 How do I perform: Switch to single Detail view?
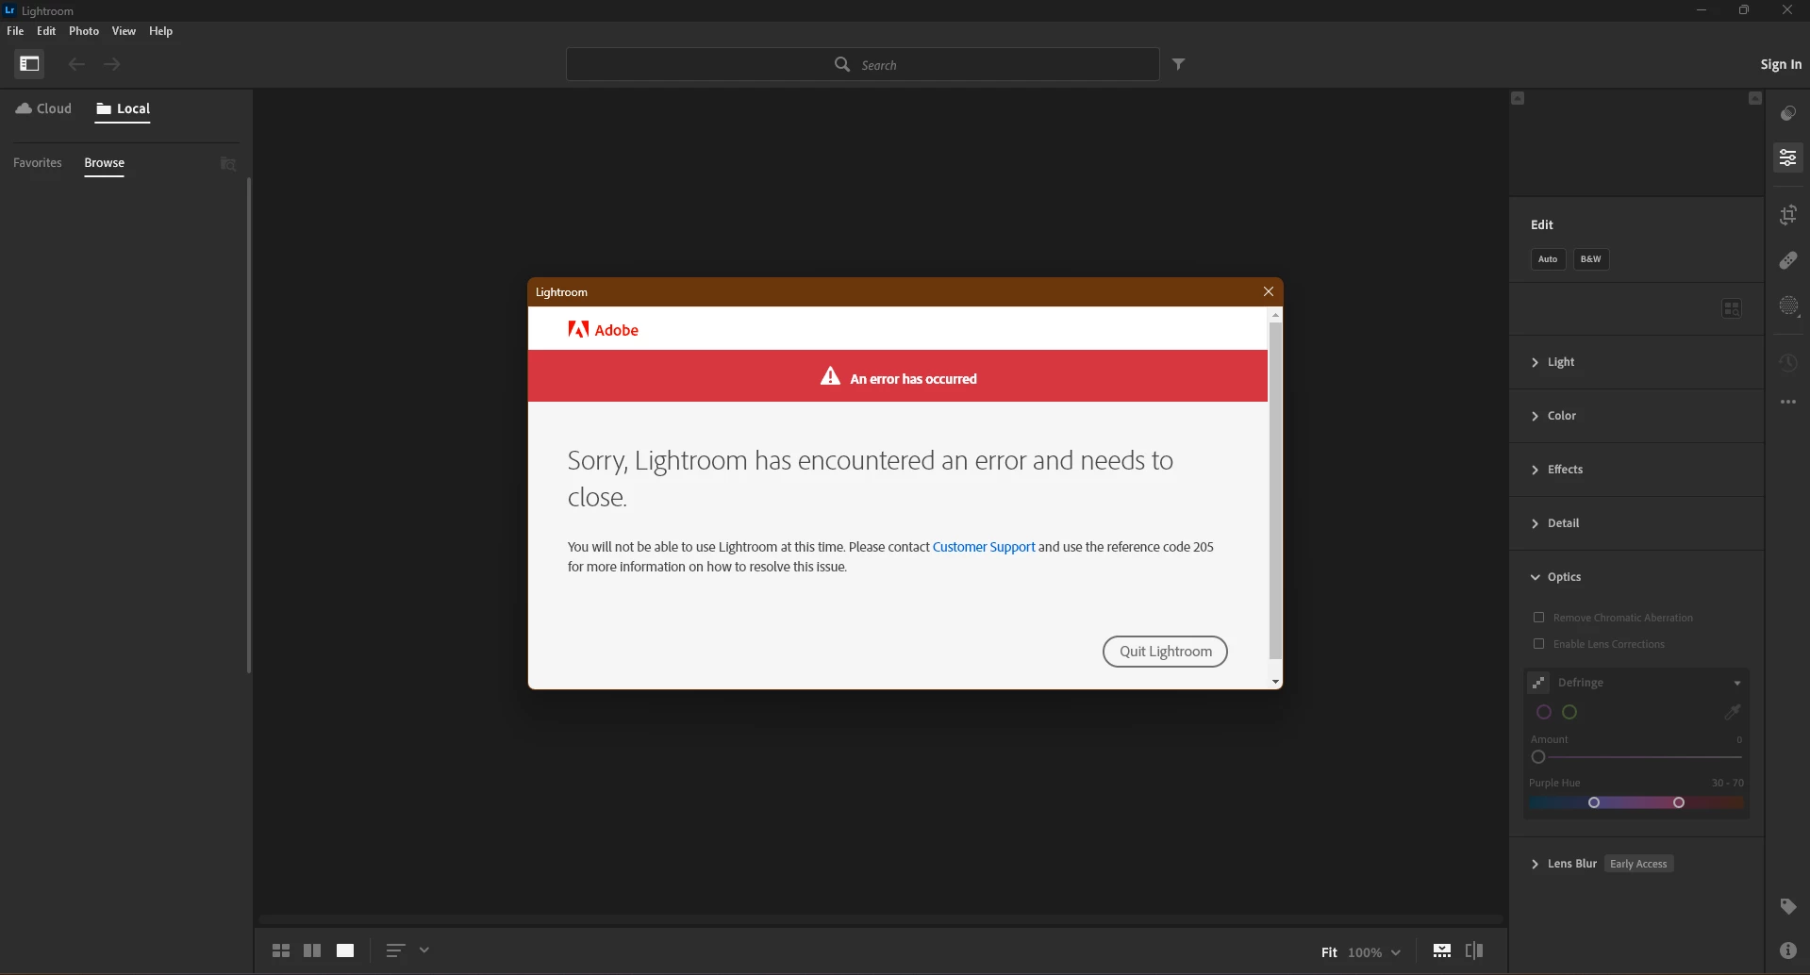(x=345, y=950)
